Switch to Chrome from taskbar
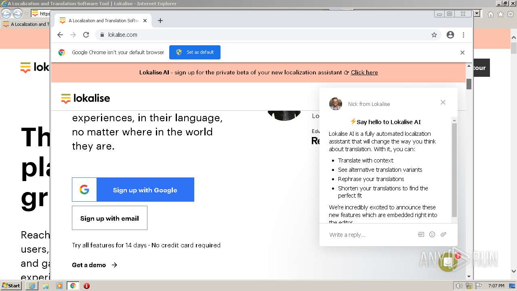517x291 pixels. pyautogui.click(x=73, y=286)
